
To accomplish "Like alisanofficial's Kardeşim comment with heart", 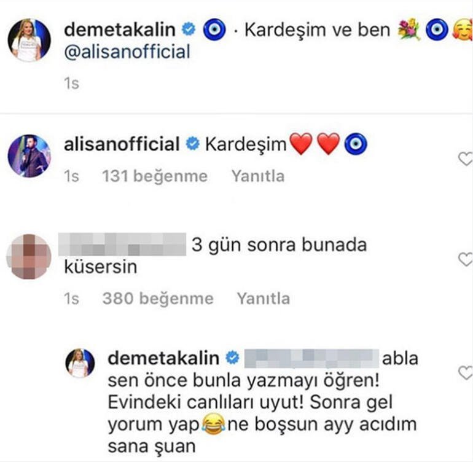I will click(466, 159).
